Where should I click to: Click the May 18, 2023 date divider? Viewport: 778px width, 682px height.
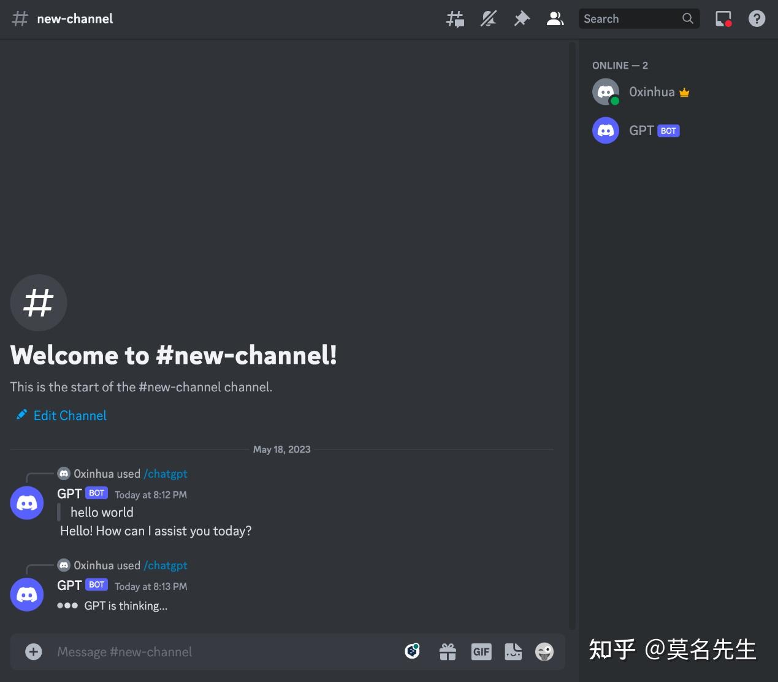[x=281, y=449]
